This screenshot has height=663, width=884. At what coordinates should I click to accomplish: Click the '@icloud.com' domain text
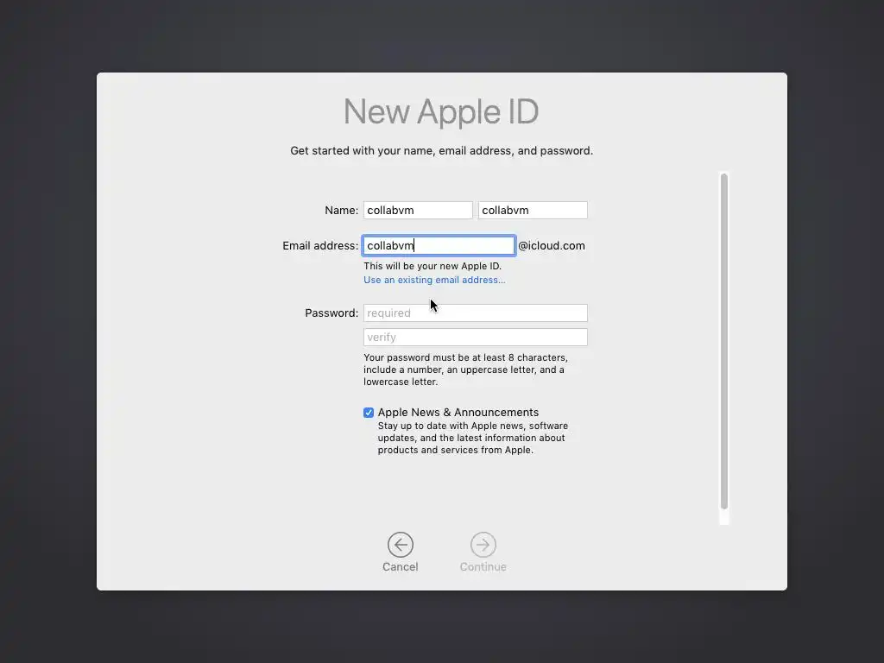coord(552,246)
